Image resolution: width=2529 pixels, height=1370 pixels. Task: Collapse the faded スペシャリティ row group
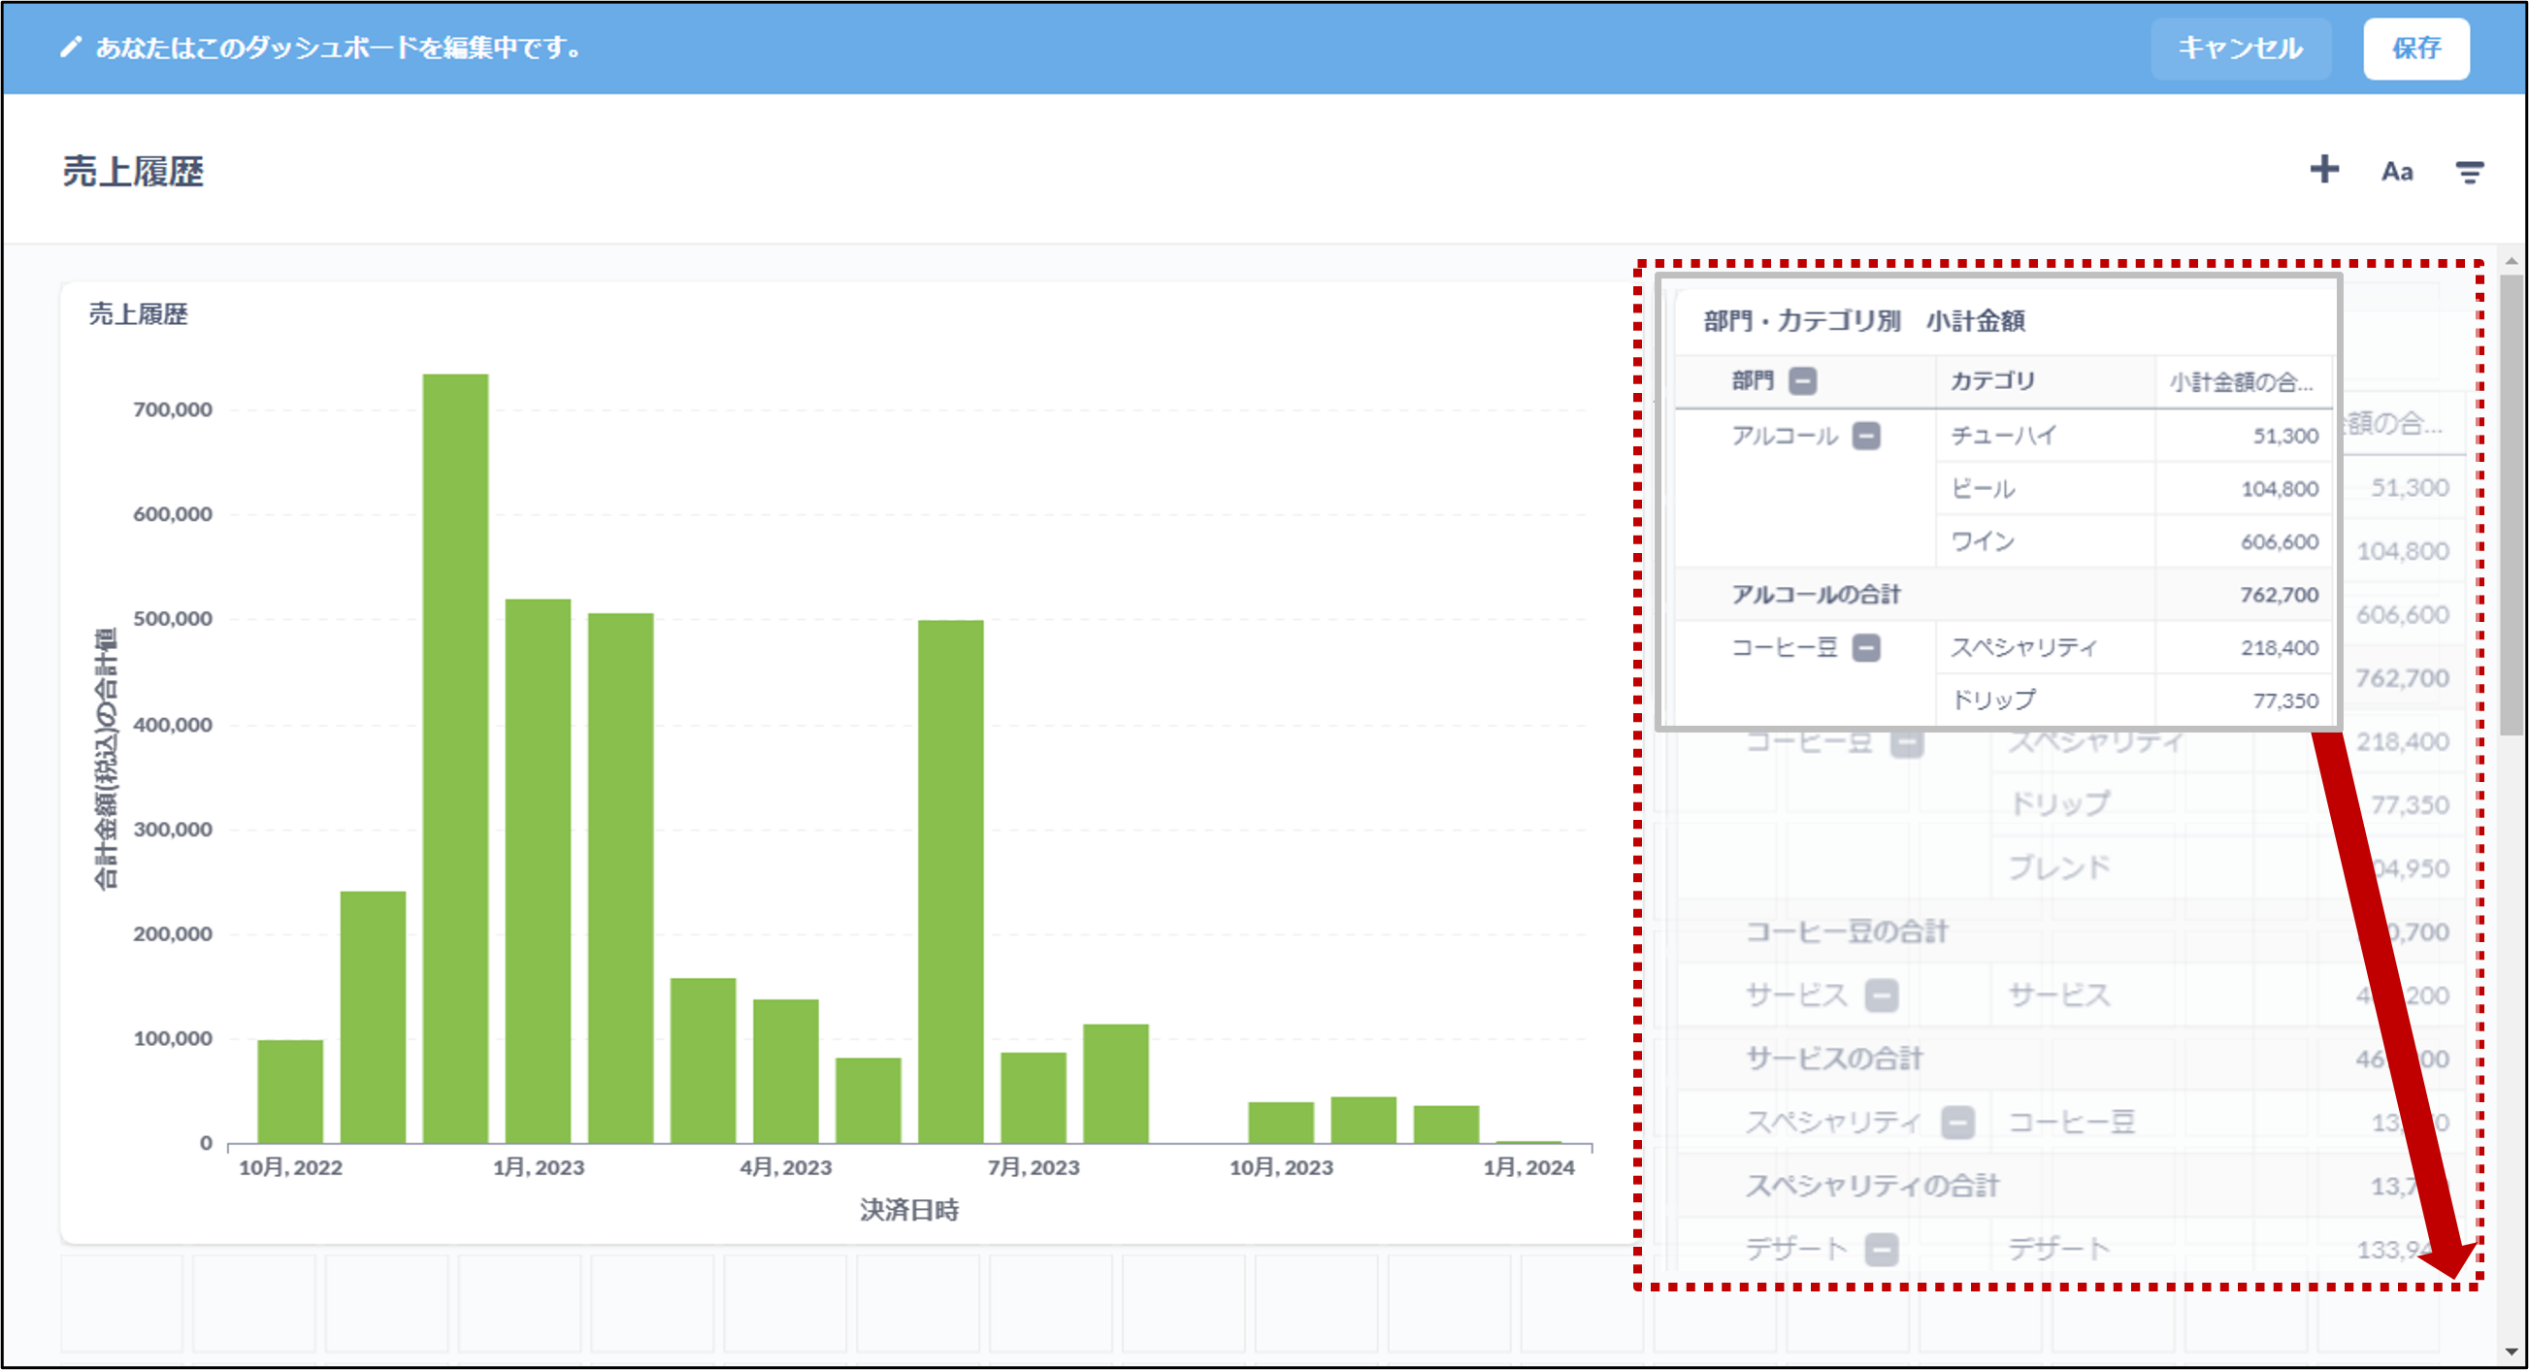1957,1123
